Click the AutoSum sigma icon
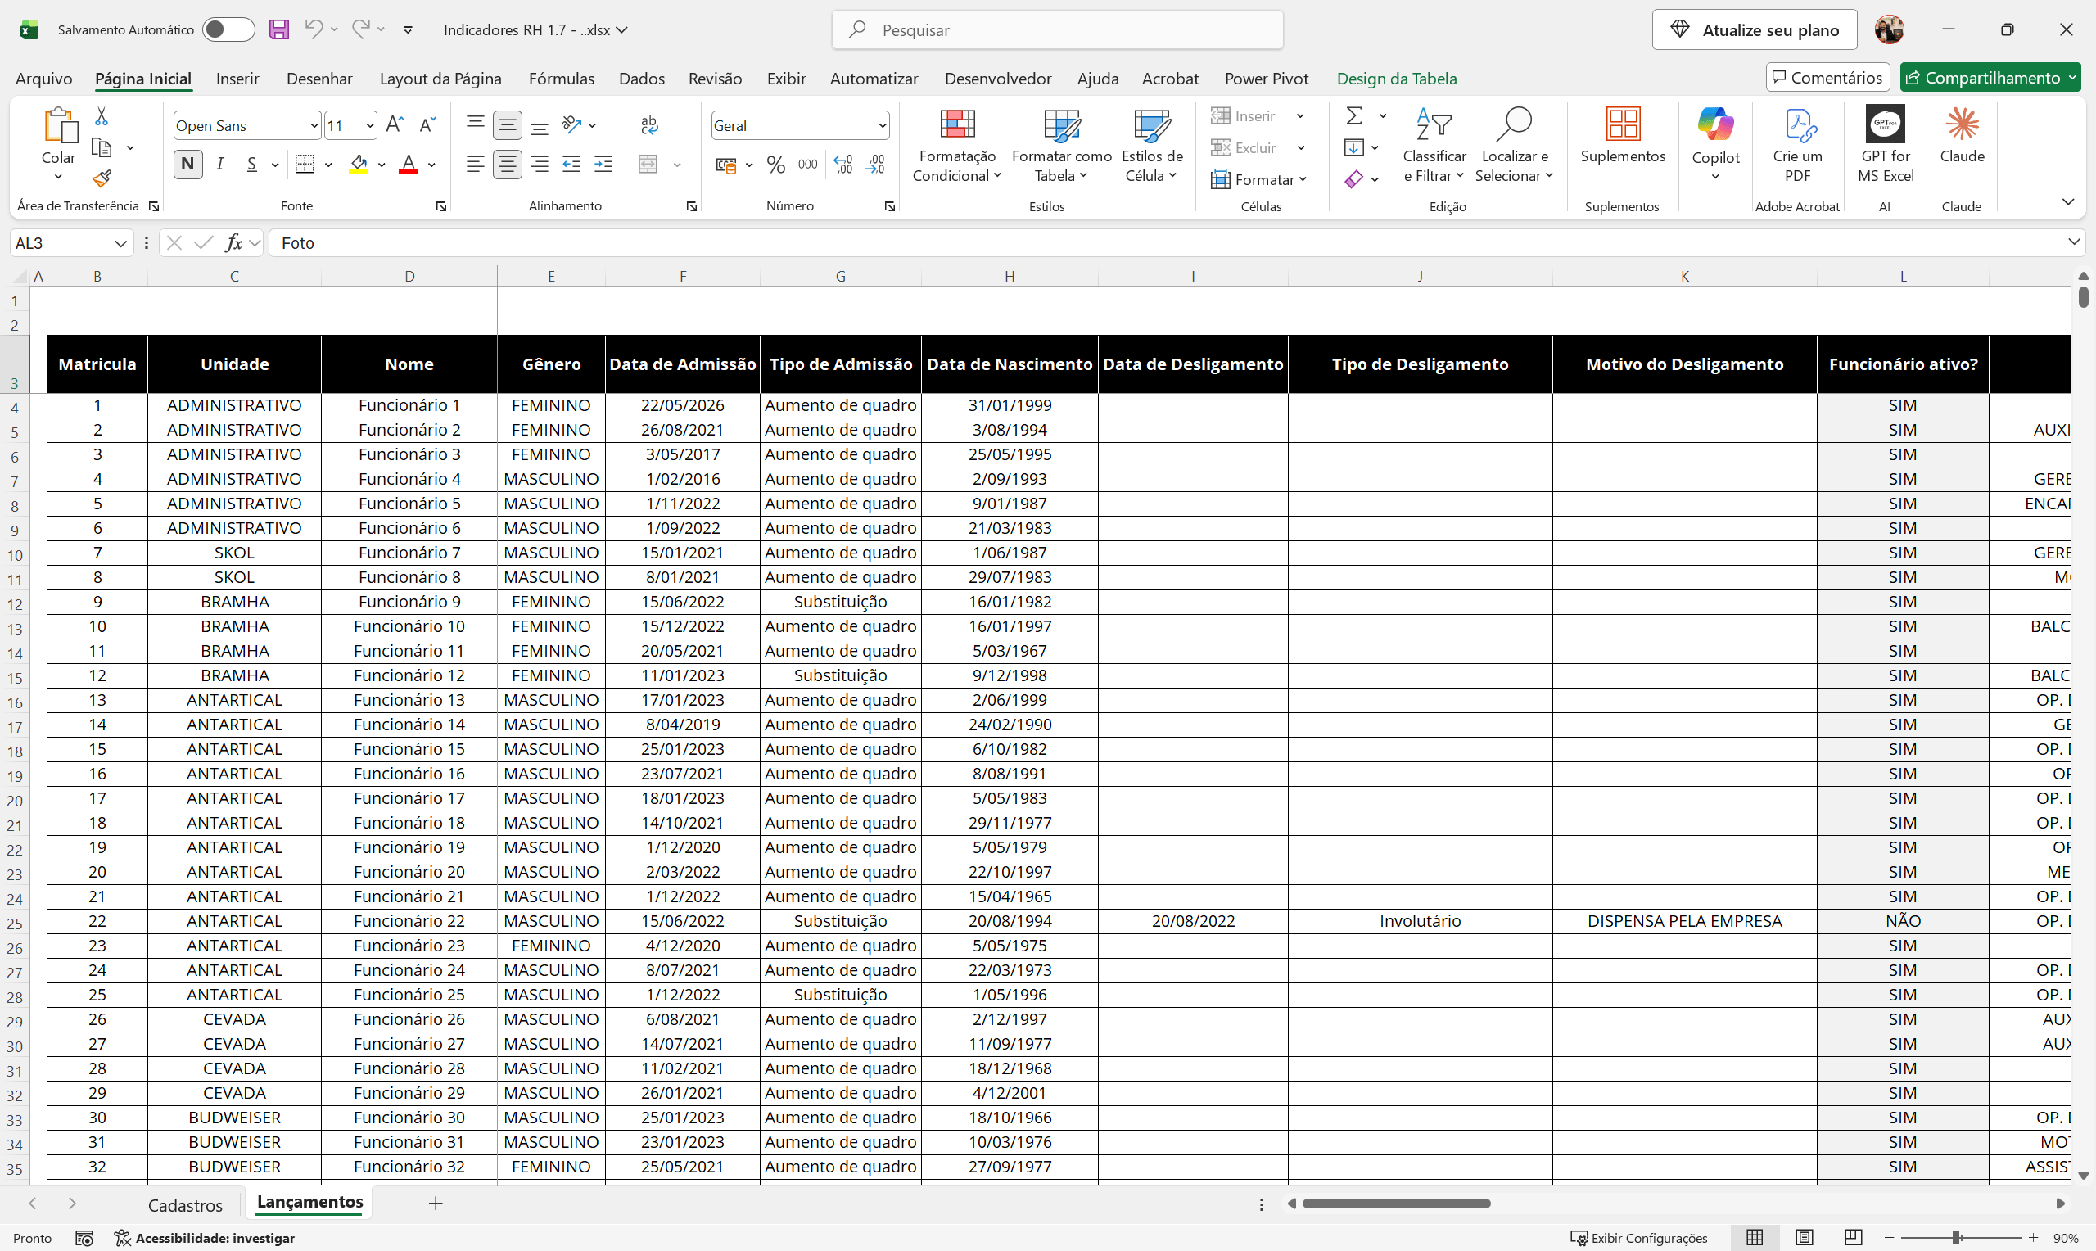This screenshot has height=1251, width=2096. (1354, 115)
